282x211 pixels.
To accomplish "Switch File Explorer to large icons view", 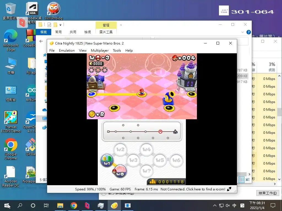I will point(248,180).
